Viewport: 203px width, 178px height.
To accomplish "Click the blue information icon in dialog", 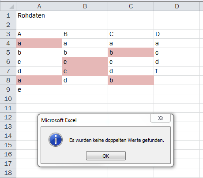I will point(56,140).
